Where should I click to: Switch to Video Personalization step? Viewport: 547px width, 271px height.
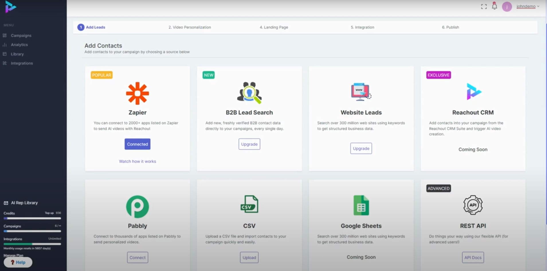(190, 27)
